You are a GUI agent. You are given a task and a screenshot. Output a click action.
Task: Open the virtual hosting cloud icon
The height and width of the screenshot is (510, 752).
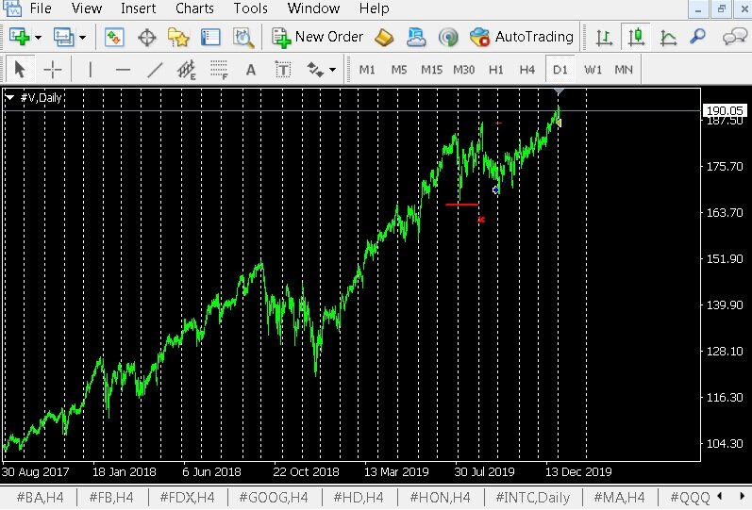point(416,37)
